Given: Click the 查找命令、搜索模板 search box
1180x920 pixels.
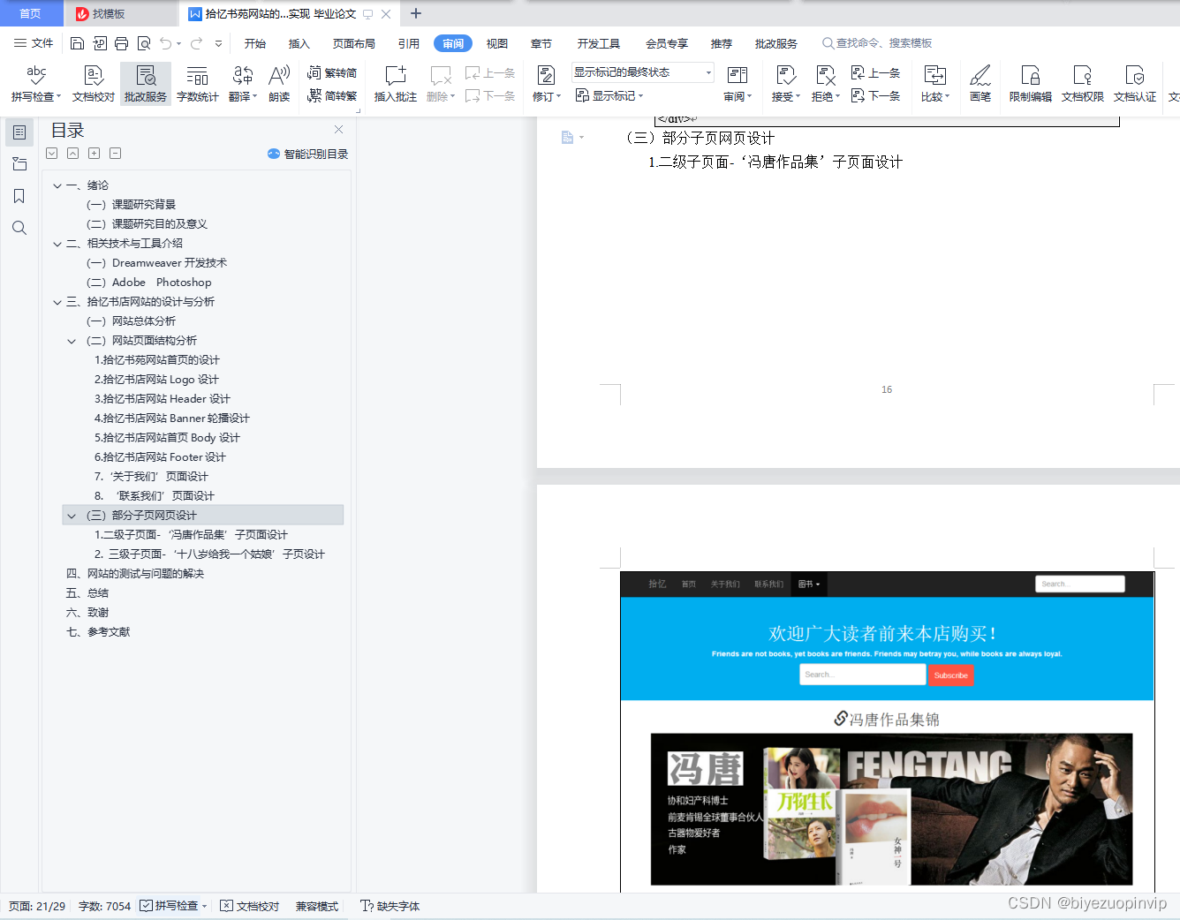Looking at the screenshot, I should (877, 43).
